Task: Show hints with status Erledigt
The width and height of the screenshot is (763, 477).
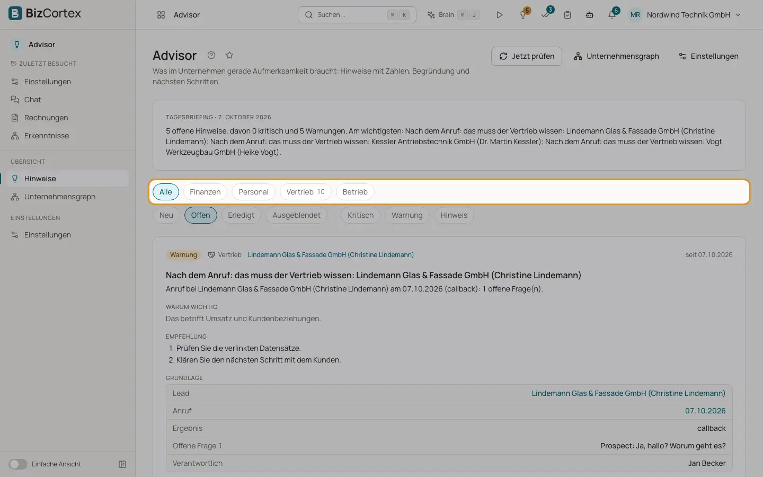Action: (241, 215)
